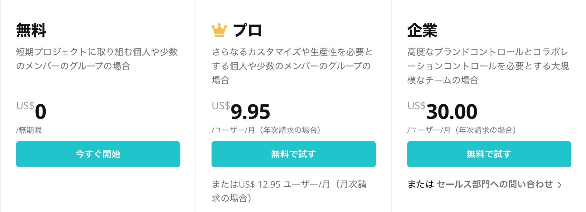The height and width of the screenshot is (212, 586).
Task: Click the 企業 per-user annual billing note
Action: (x=462, y=130)
